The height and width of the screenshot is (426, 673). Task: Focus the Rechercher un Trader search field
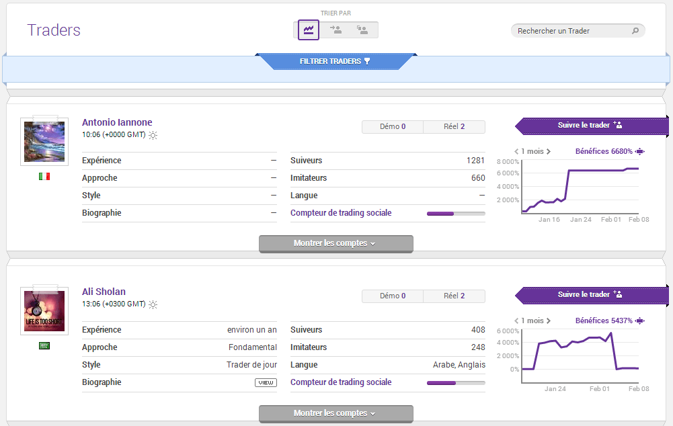coord(571,31)
